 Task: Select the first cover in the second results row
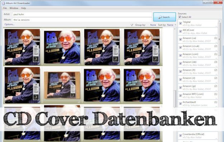click(x=22, y=85)
